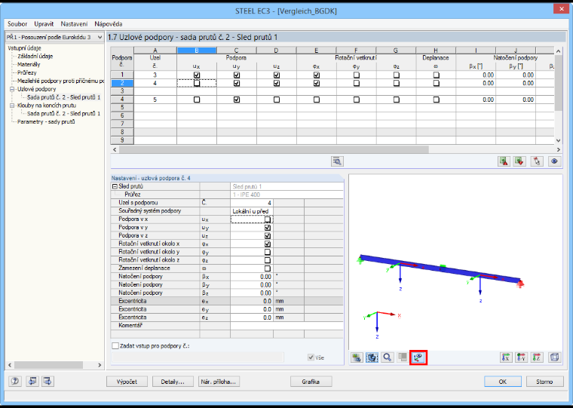This screenshot has height=408, width=573.
Task: Click the export table to Excel icon
Action: coord(504,161)
